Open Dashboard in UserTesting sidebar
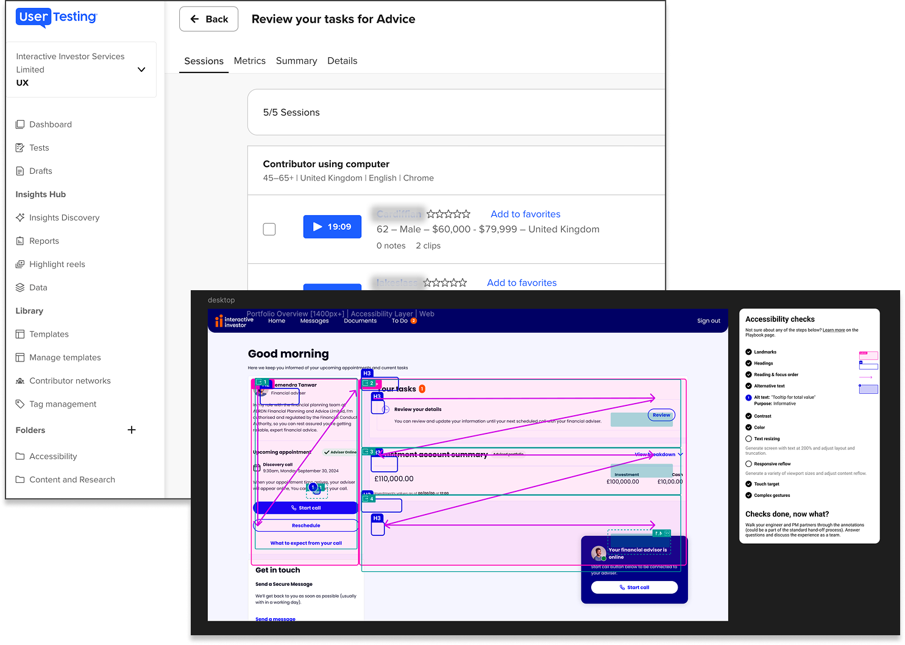Screen dimensions: 905x645 [43, 124]
